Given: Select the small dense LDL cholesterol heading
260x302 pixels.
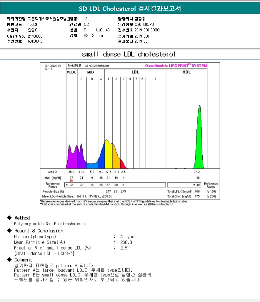Looking at the screenshot, I should [x=129, y=54].
